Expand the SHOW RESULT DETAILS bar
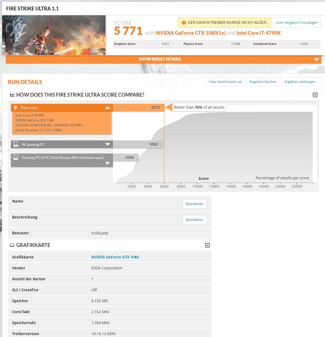The height and width of the screenshot is (337, 325). coord(163,59)
